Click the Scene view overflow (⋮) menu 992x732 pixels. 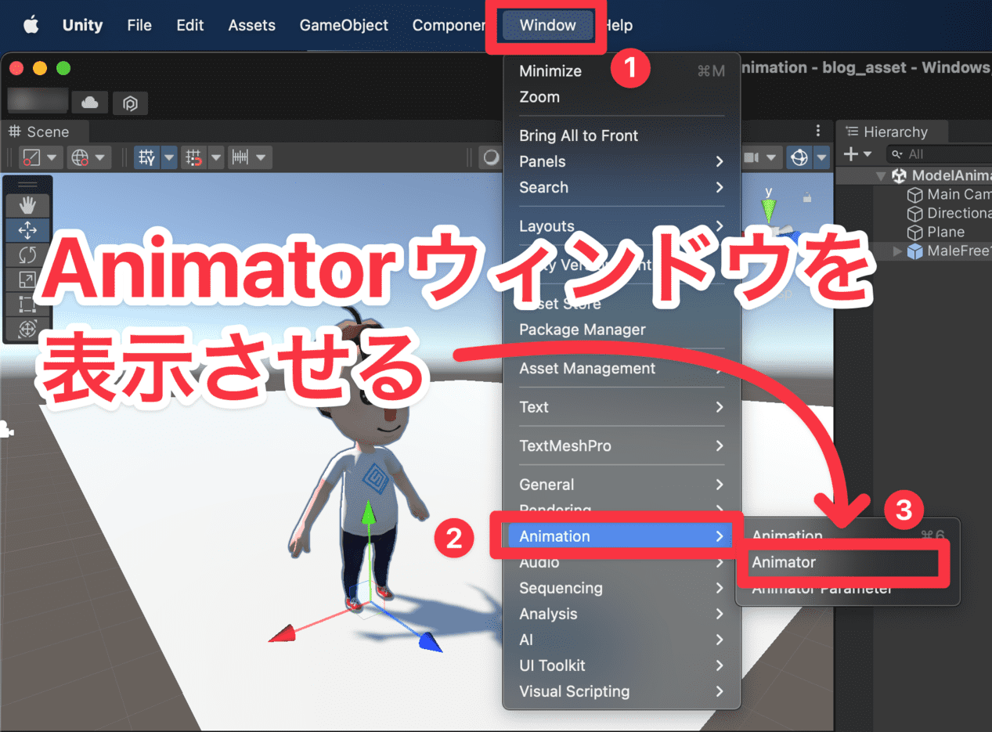click(x=817, y=130)
